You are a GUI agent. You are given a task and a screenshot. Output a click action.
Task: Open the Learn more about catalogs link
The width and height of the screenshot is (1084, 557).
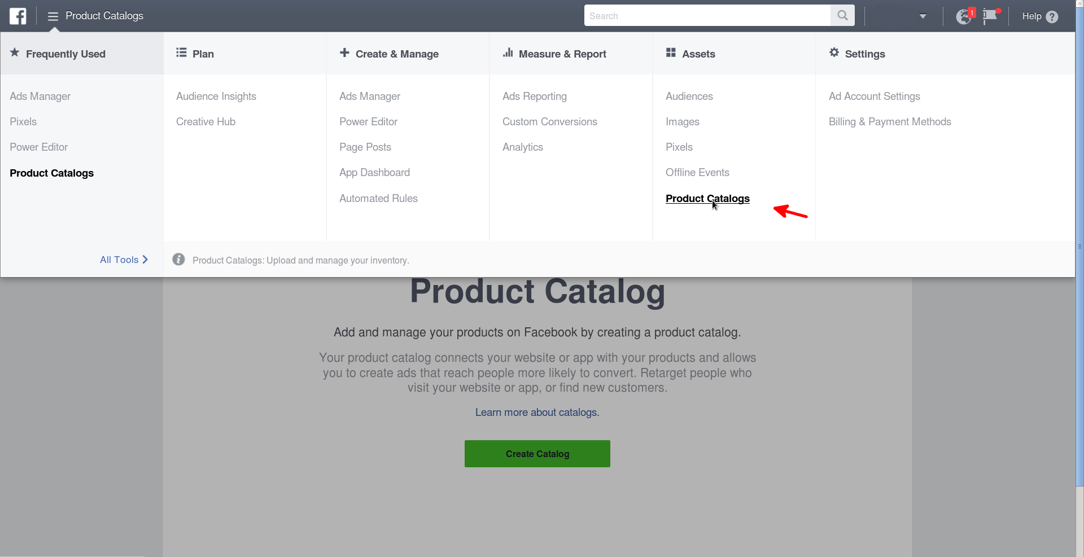tap(537, 412)
